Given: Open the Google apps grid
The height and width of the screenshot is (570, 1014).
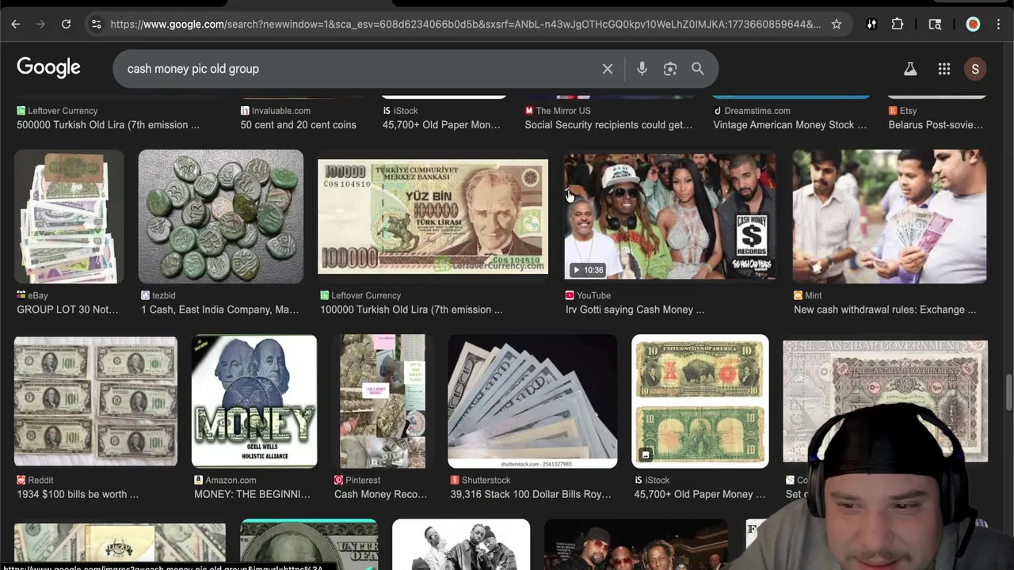Looking at the screenshot, I should coord(944,69).
